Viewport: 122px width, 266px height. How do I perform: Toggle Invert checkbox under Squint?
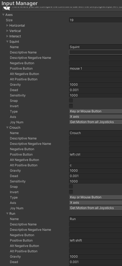[71, 106]
